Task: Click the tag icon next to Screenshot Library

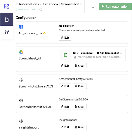Action: tap(41, 9)
